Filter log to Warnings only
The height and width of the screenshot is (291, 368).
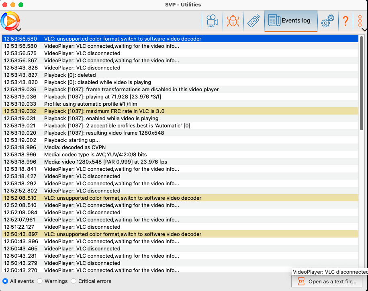[x=40, y=281]
